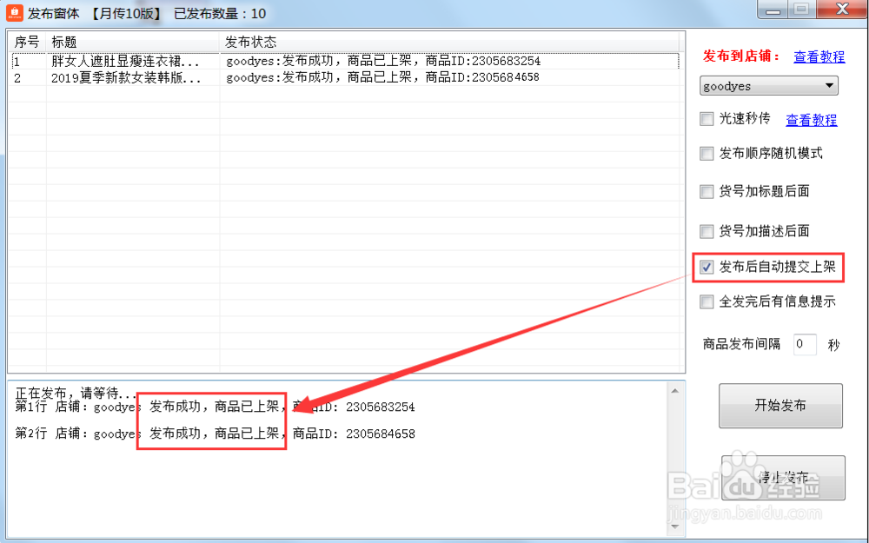The height and width of the screenshot is (543, 869).
Task: Click cell with sequence number 2
Action: coord(28,77)
